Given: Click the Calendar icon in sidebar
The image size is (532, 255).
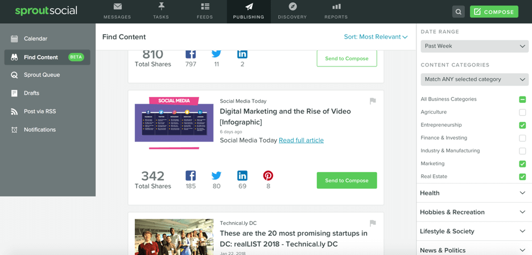Looking at the screenshot, I should pos(14,39).
